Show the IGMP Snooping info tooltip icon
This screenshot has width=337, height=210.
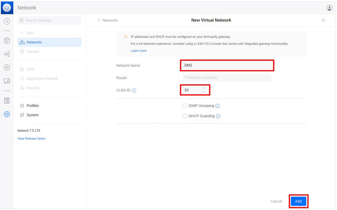tap(218, 106)
